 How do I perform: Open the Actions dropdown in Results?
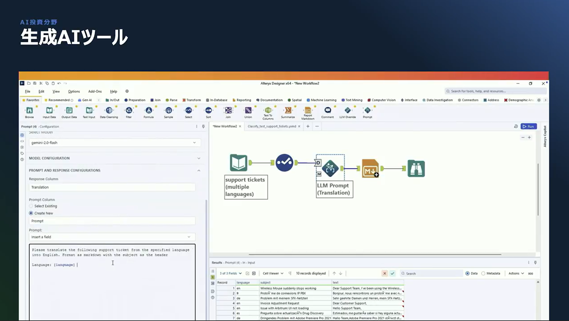[516, 273]
